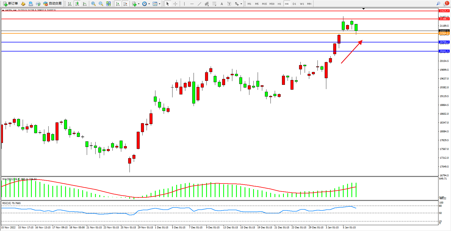Click the New Order (新订单) button
This screenshot has height=231, width=451.
tap(11, 4)
